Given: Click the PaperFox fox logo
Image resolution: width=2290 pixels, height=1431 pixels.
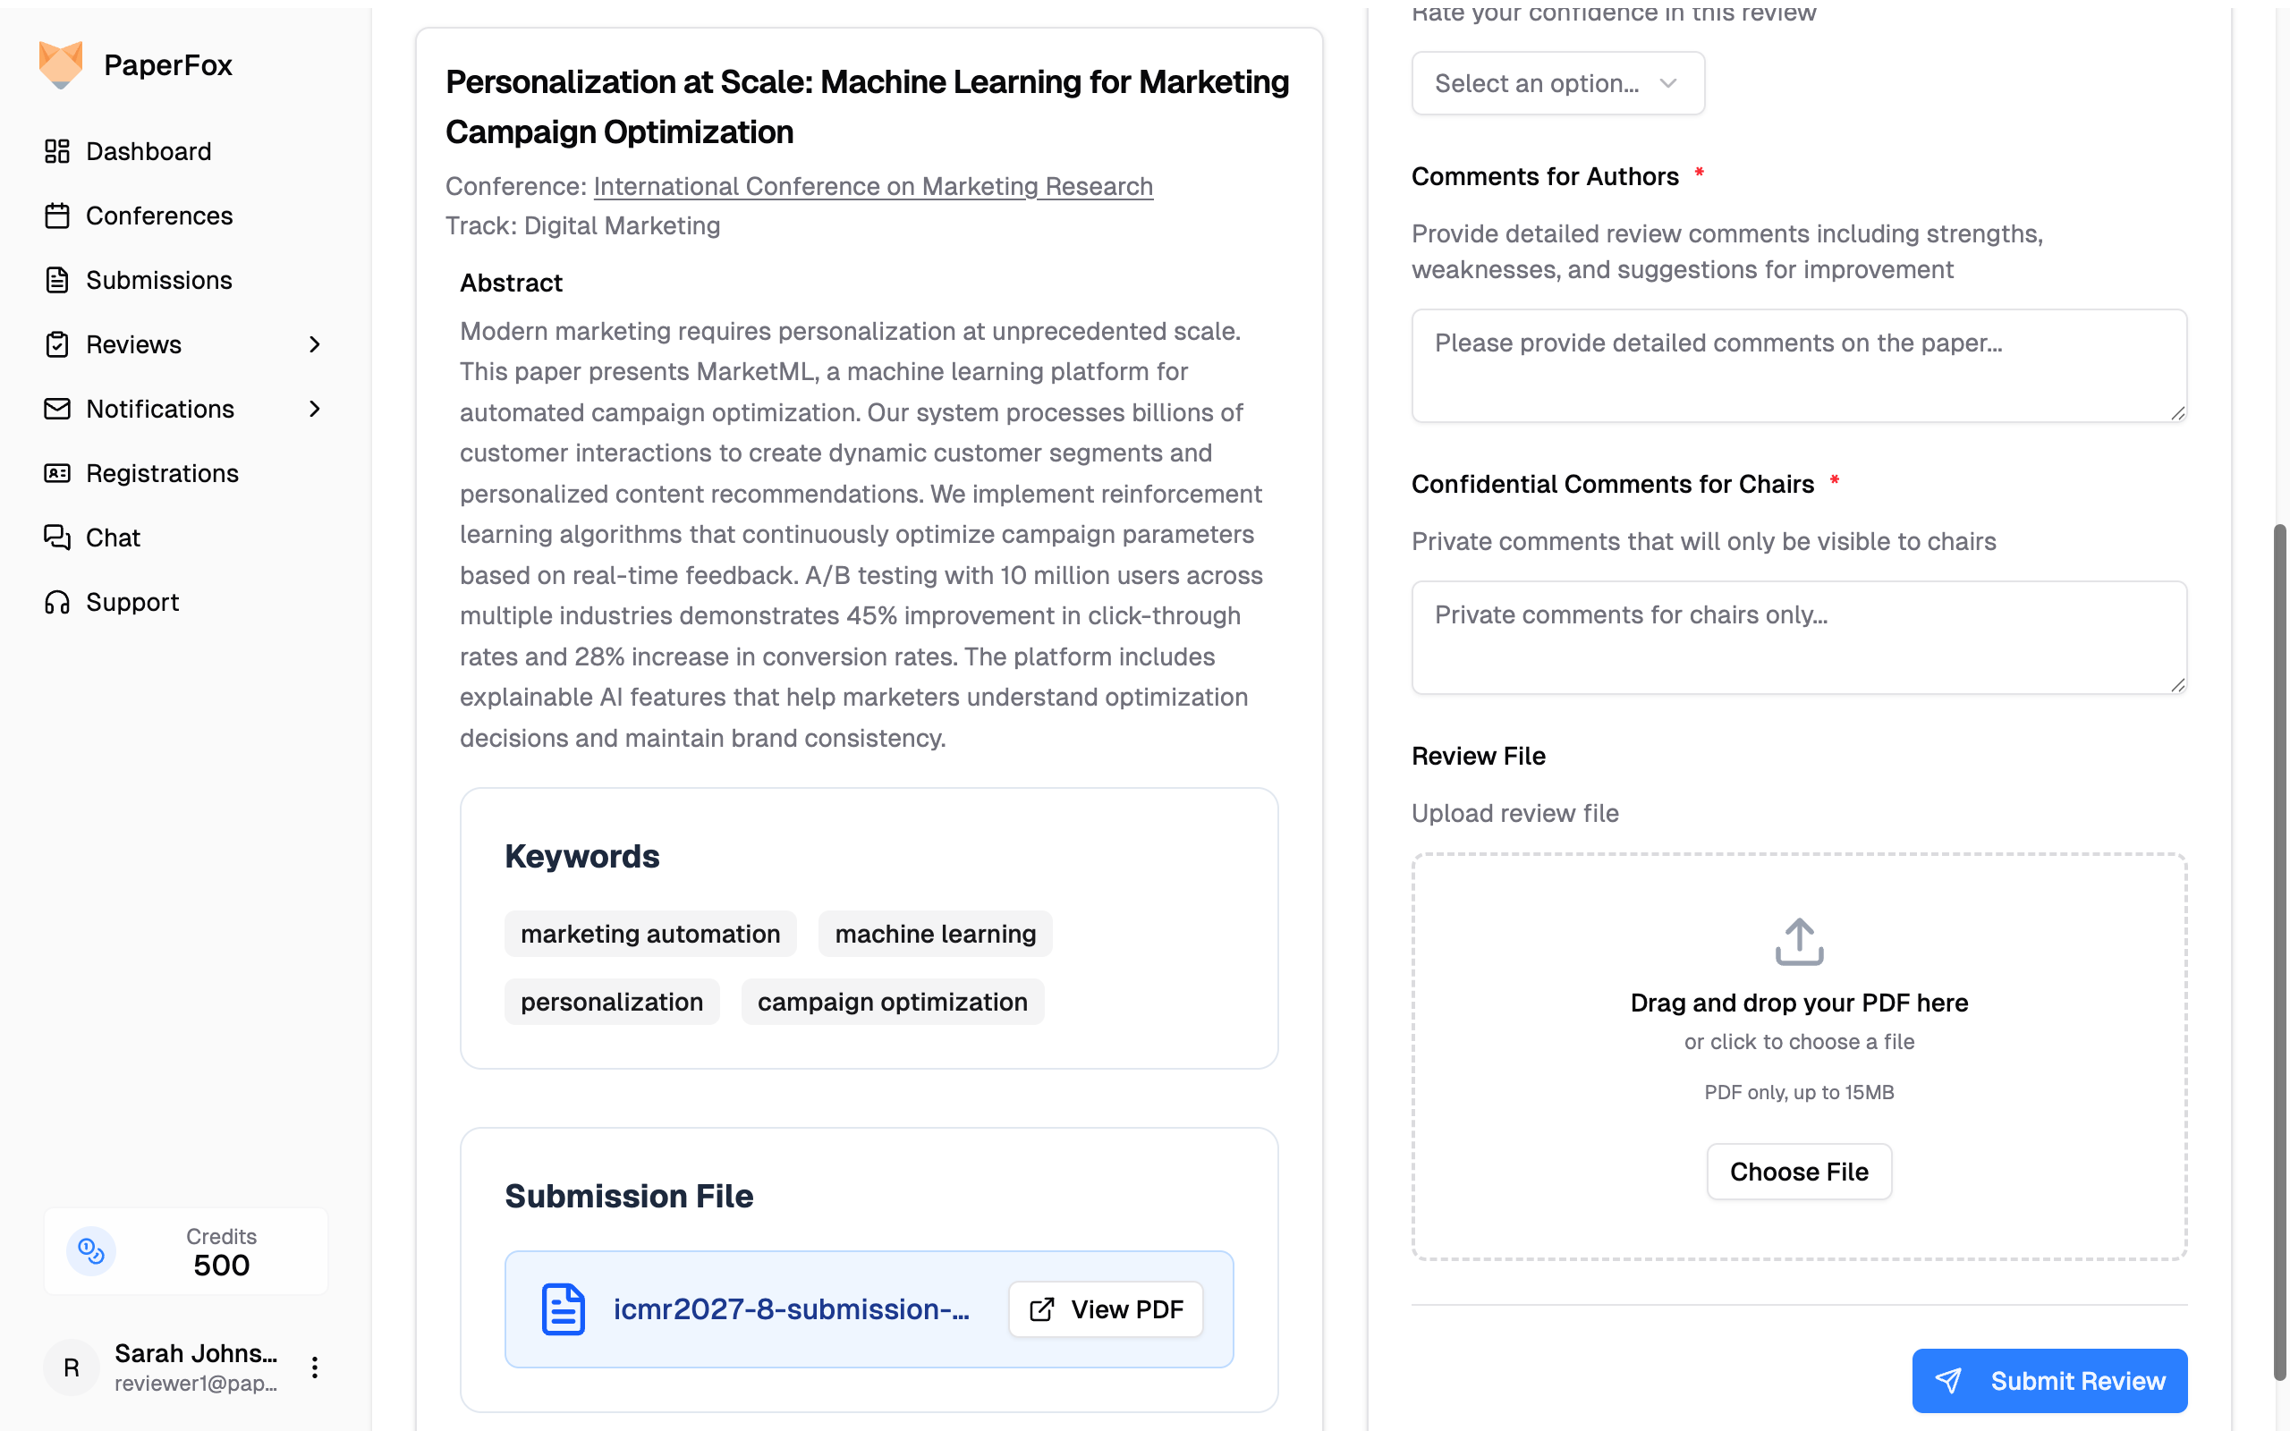Looking at the screenshot, I should click(61, 64).
